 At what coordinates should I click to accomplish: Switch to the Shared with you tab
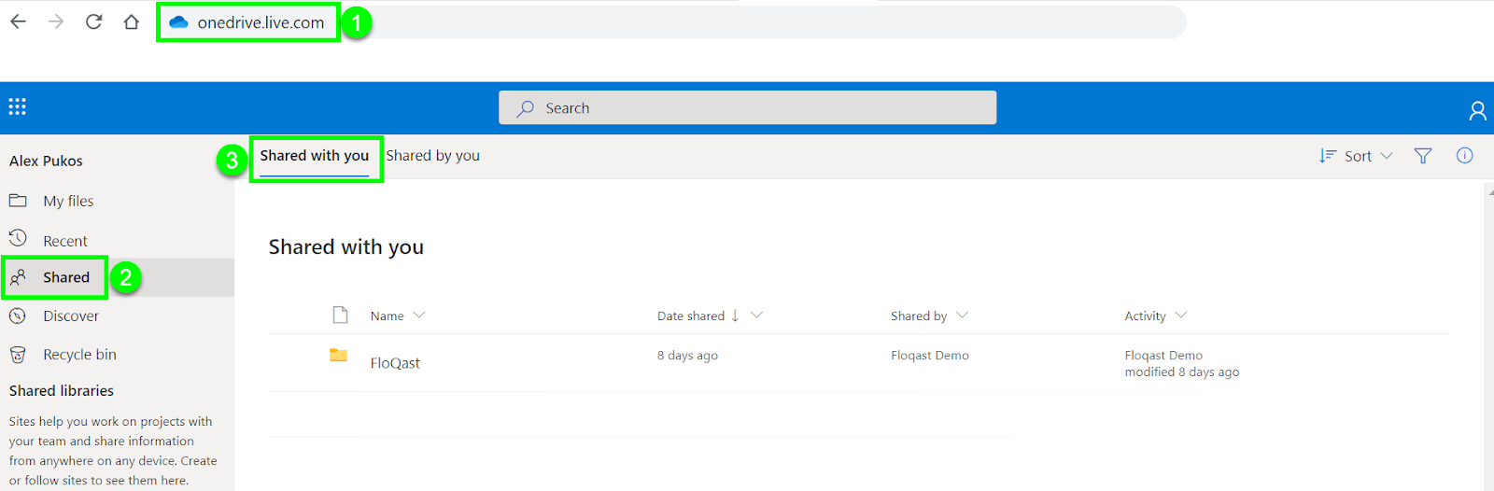click(315, 156)
